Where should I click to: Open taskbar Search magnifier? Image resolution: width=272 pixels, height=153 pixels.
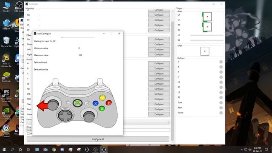[12, 150]
